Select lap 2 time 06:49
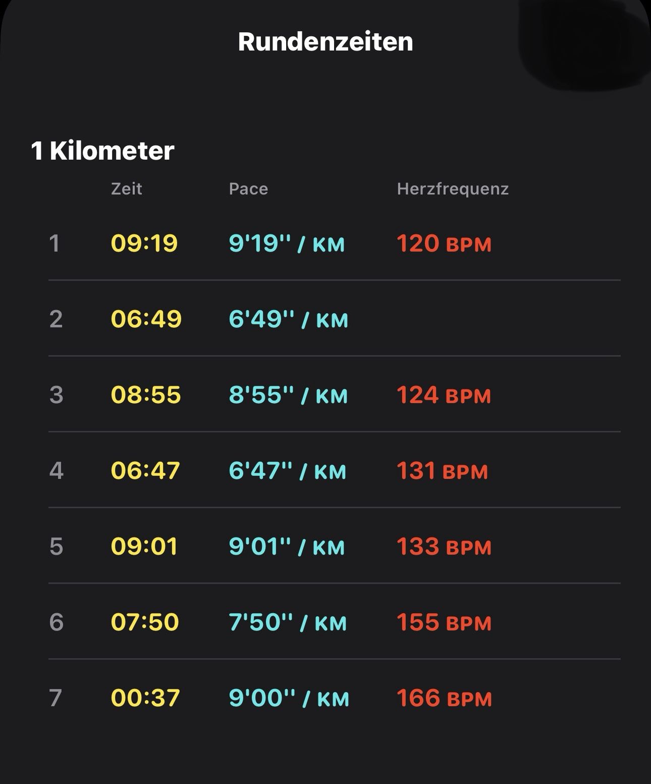Image resolution: width=651 pixels, height=784 pixels. (146, 319)
